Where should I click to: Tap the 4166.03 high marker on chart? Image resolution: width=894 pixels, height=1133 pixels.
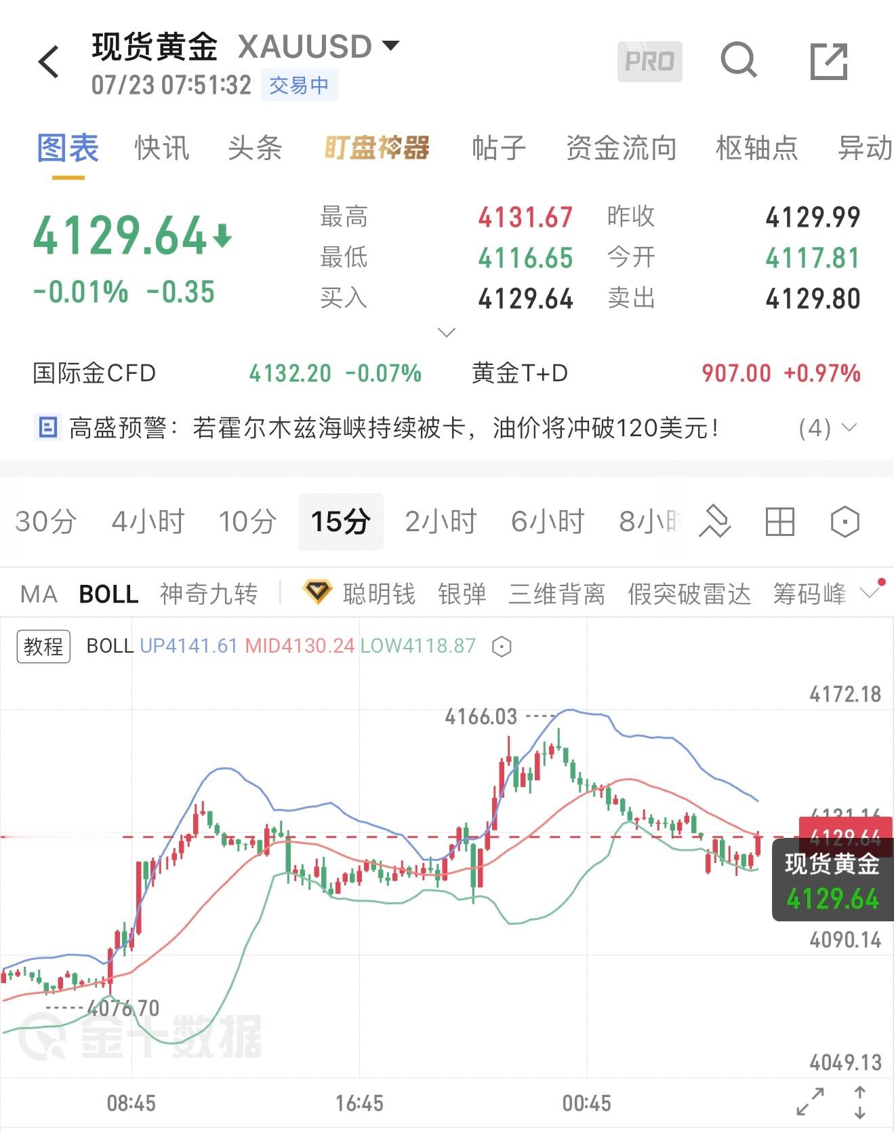pyautogui.click(x=481, y=716)
